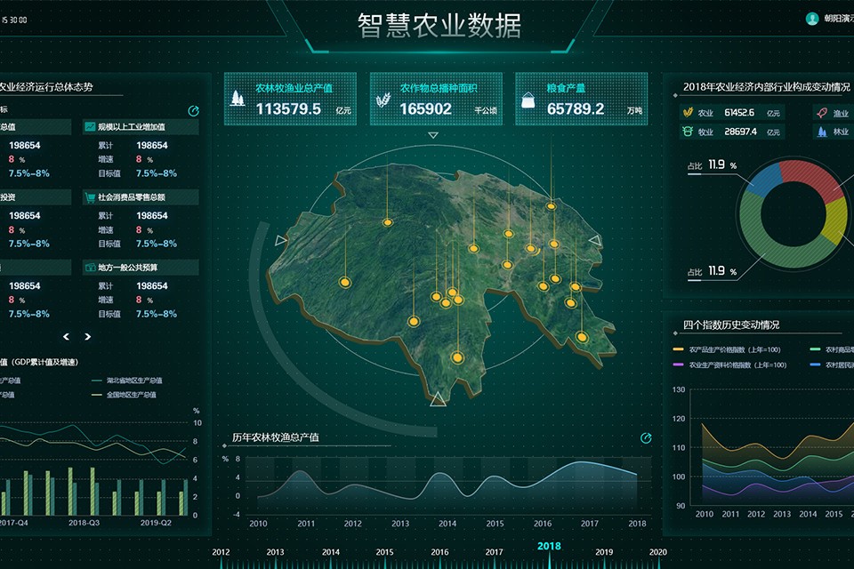The image size is (854, 569).
Task: Click the user avatar icon at top right
Action: [x=811, y=19]
